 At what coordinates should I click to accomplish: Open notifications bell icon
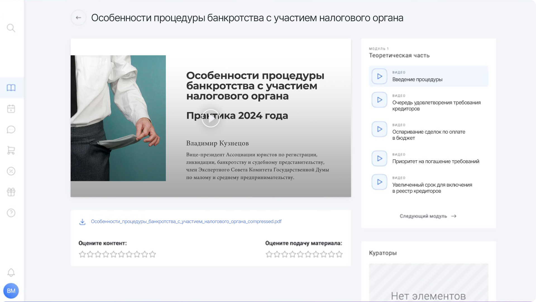point(11,272)
